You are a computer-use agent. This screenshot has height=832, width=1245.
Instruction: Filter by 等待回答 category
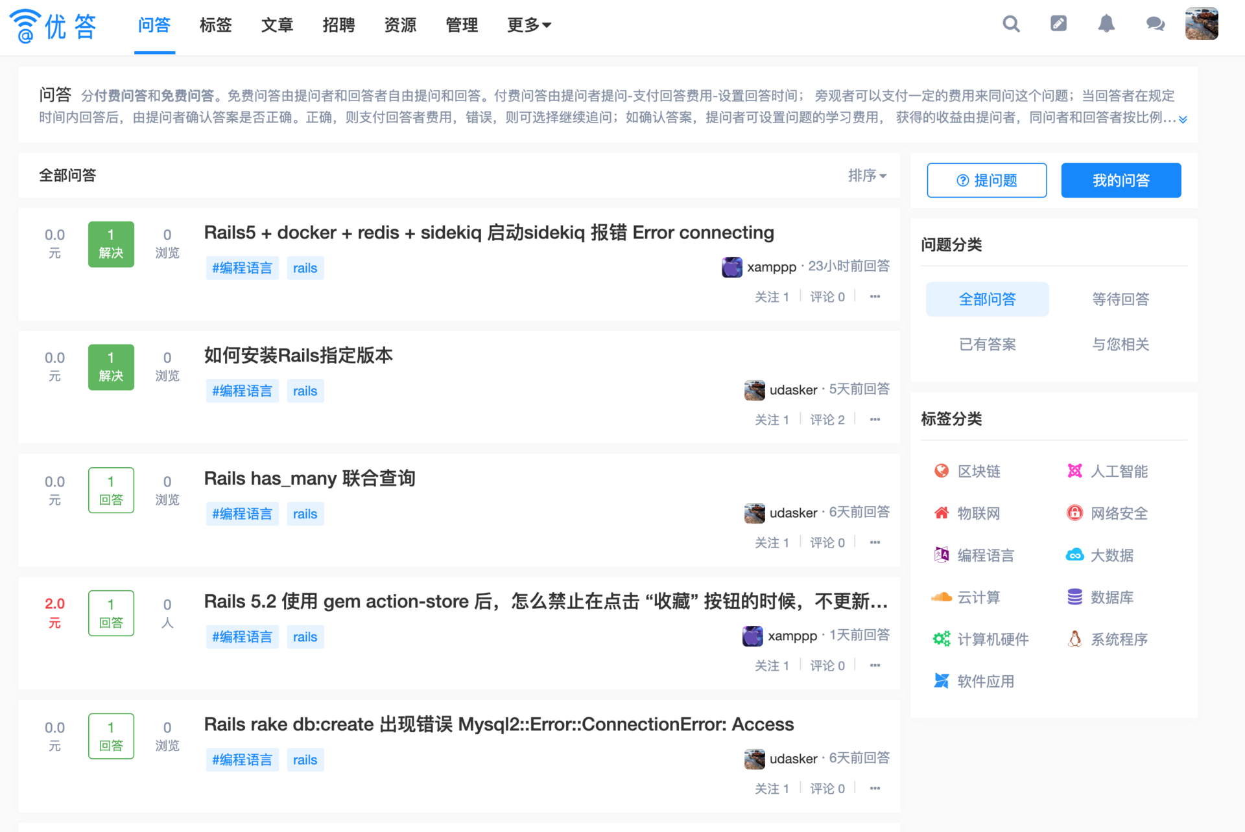[1120, 299]
